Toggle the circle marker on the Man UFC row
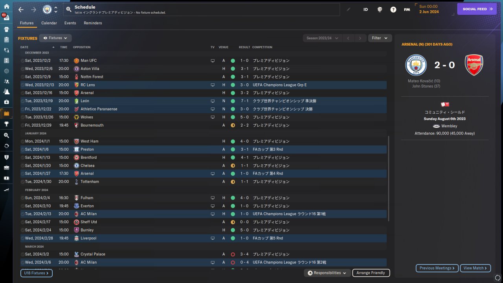This screenshot has height=283, width=503. coord(23,61)
